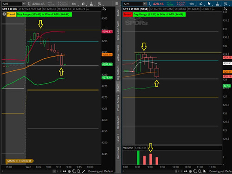Image resolution: width=232 pixels, height=174 pixels.
Task: Expand the SPY data line ellipsis
Action: tap(213, 9)
